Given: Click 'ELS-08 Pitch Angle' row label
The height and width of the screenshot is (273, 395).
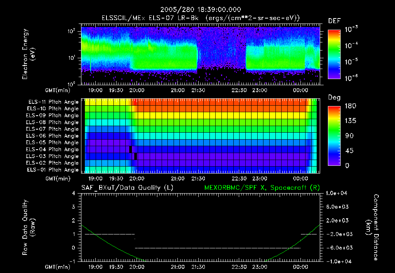Looking at the screenshot, I should pos(52,122).
